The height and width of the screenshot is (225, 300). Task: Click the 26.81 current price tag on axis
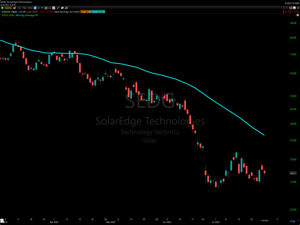(293, 173)
